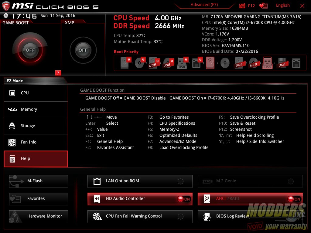Viewport: 311px width, 233px height.
Task: Click the CPU line Intel Core i7-6700K
Action: click(248, 22)
